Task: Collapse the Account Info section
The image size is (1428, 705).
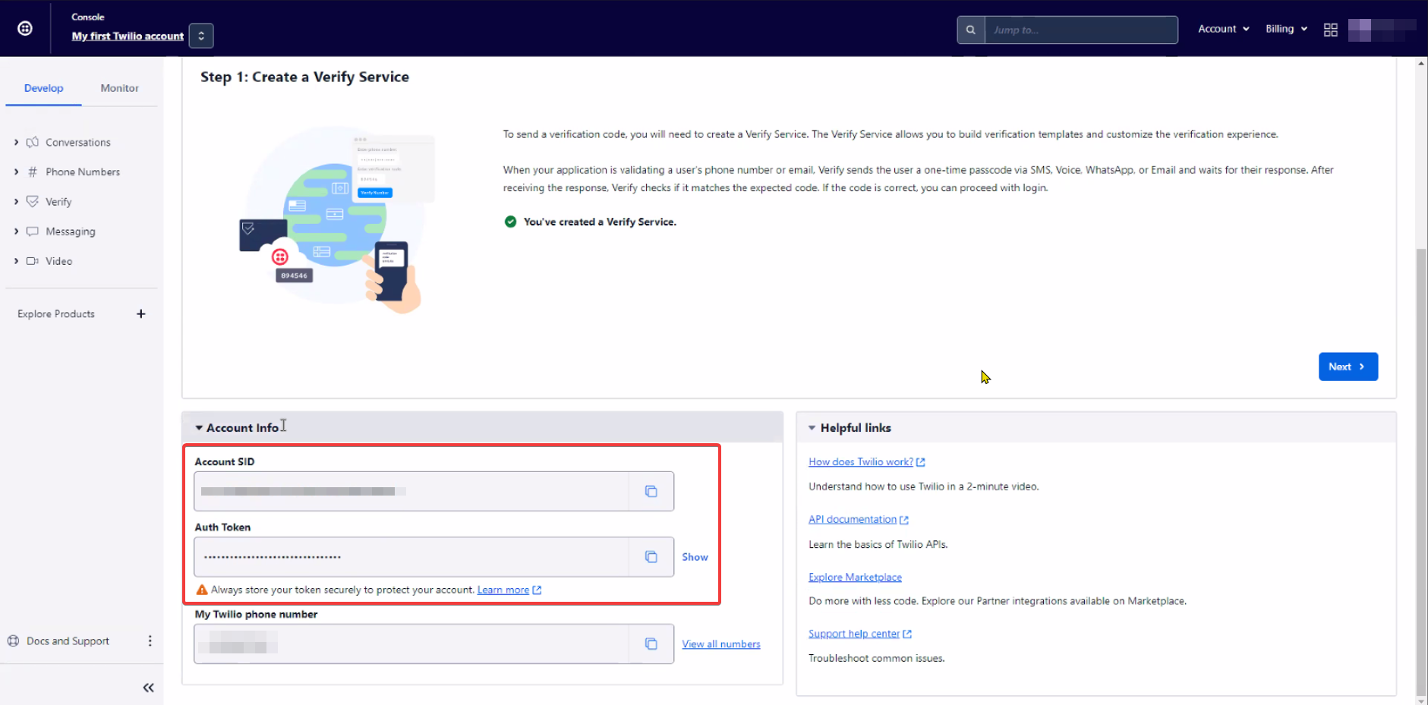Action: tap(199, 428)
